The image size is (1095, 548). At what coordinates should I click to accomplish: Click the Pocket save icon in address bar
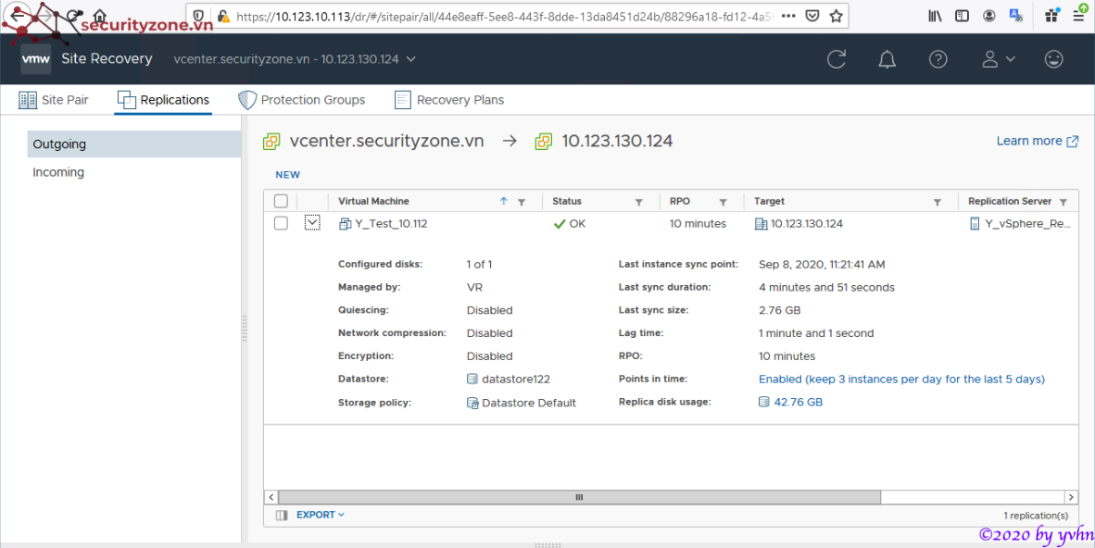click(812, 16)
